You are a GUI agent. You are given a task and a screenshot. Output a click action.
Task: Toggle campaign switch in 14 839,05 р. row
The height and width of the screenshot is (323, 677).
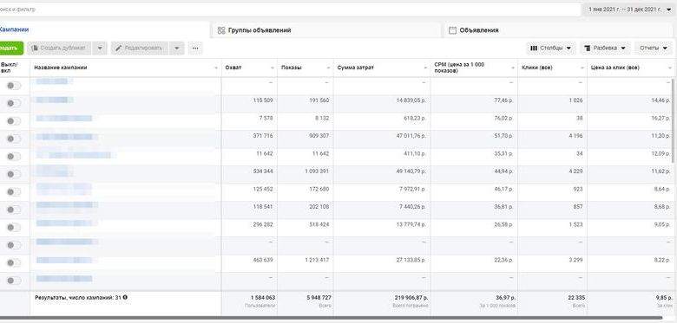point(13,103)
